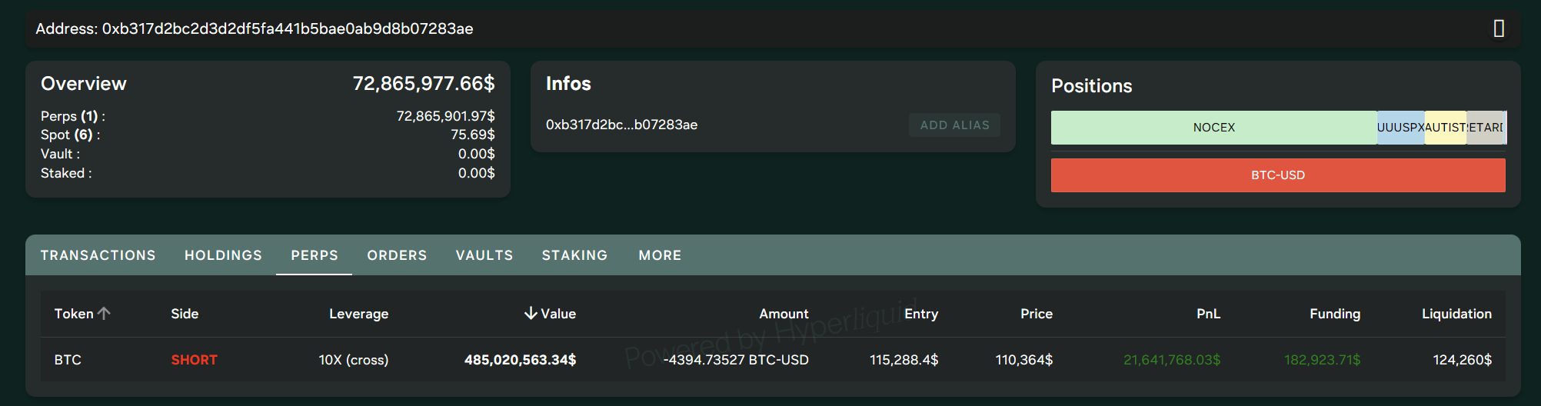
Task: Expand the More menu
Action: 660,255
